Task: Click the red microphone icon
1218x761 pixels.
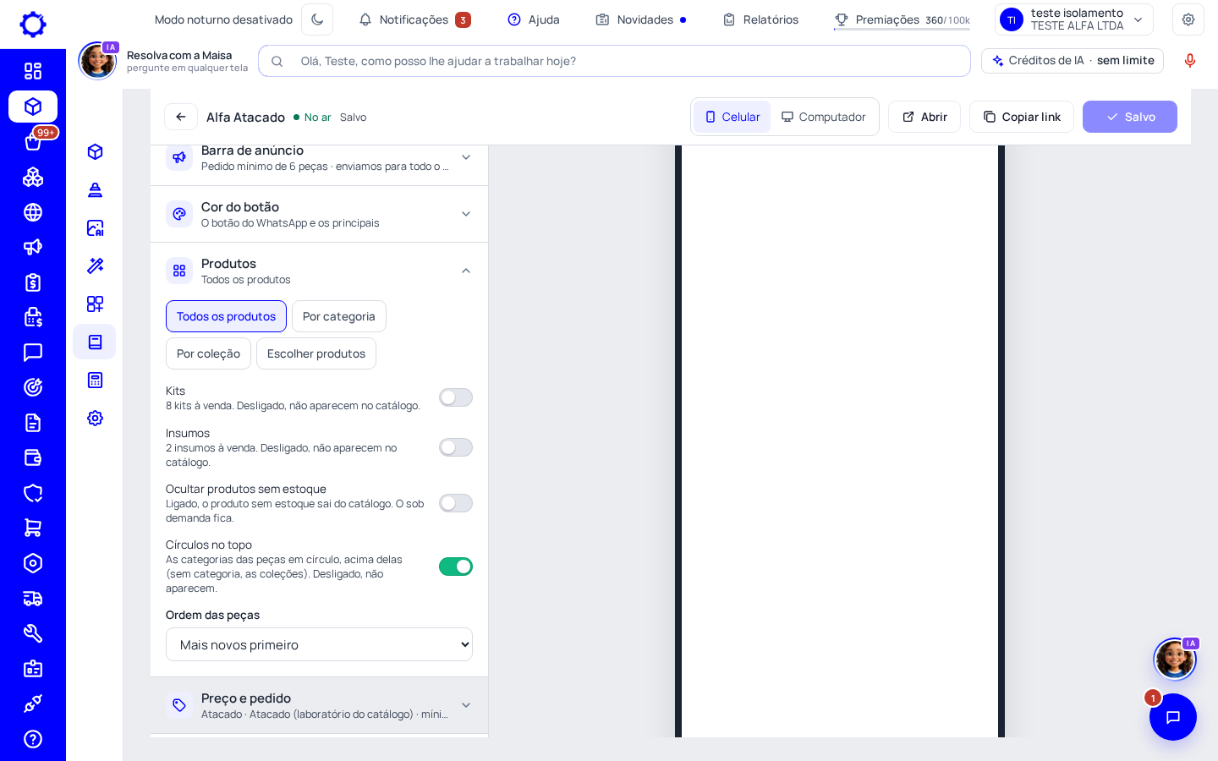Action: [x=1190, y=61]
